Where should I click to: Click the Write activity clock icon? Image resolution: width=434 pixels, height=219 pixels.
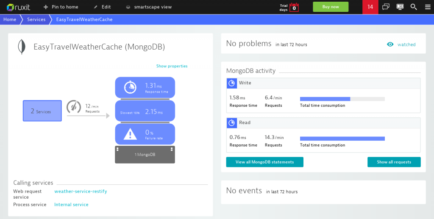(232, 83)
